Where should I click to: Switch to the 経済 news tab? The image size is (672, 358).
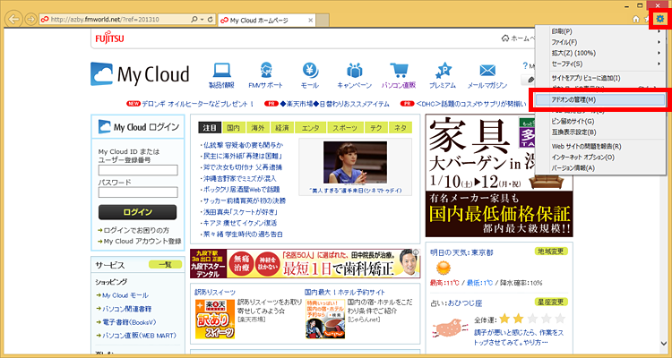pyautogui.click(x=282, y=128)
